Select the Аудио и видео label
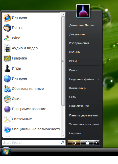The height and width of the screenshot is (164, 118). click(25, 48)
